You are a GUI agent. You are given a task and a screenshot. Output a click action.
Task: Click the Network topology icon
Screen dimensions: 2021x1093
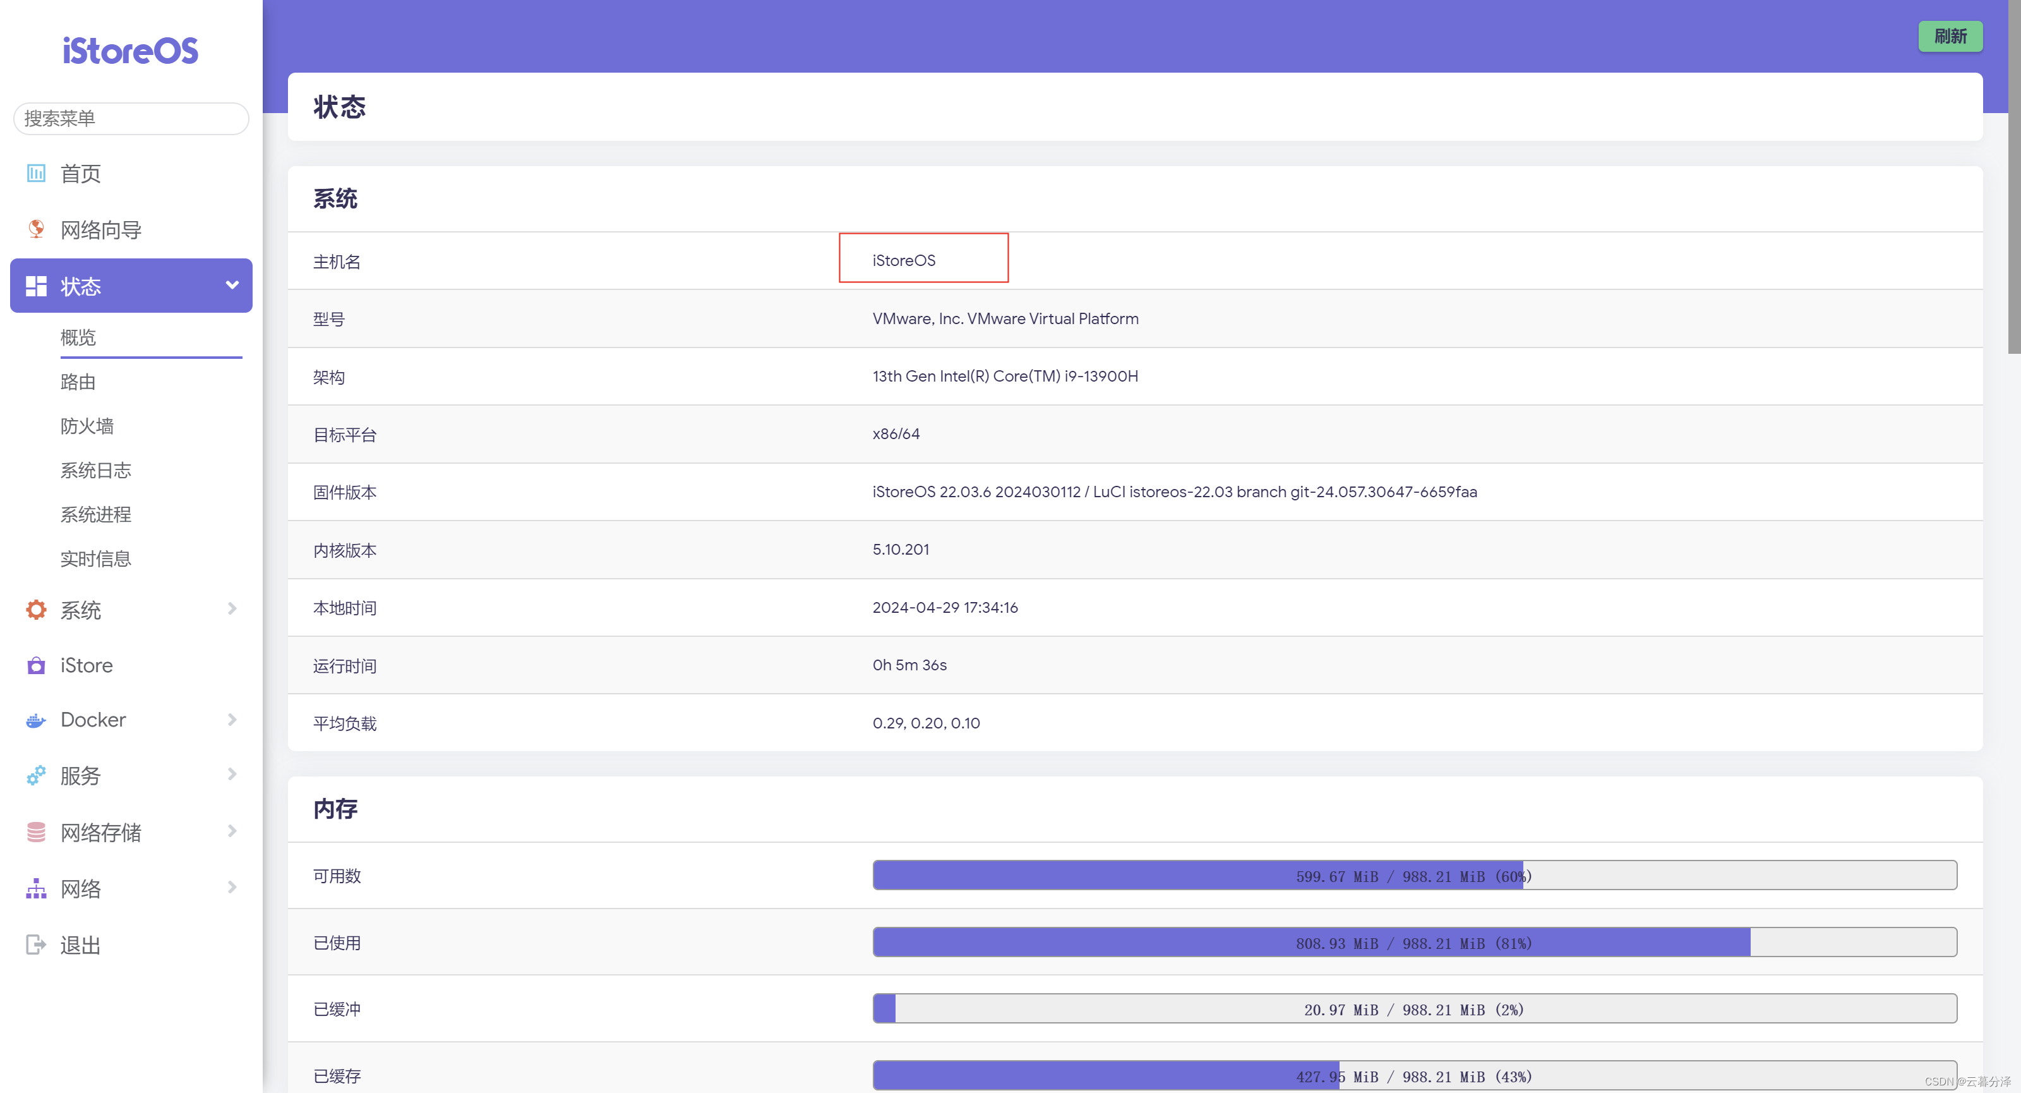[36, 889]
